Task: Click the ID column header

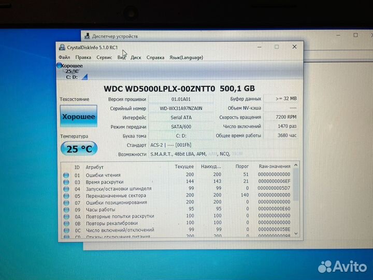Action: (77, 167)
